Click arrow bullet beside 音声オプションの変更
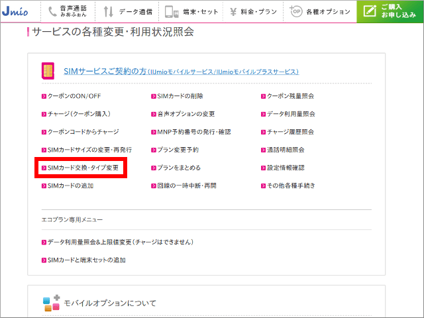The width and height of the screenshot is (424, 318). click(x=154, y=114)
